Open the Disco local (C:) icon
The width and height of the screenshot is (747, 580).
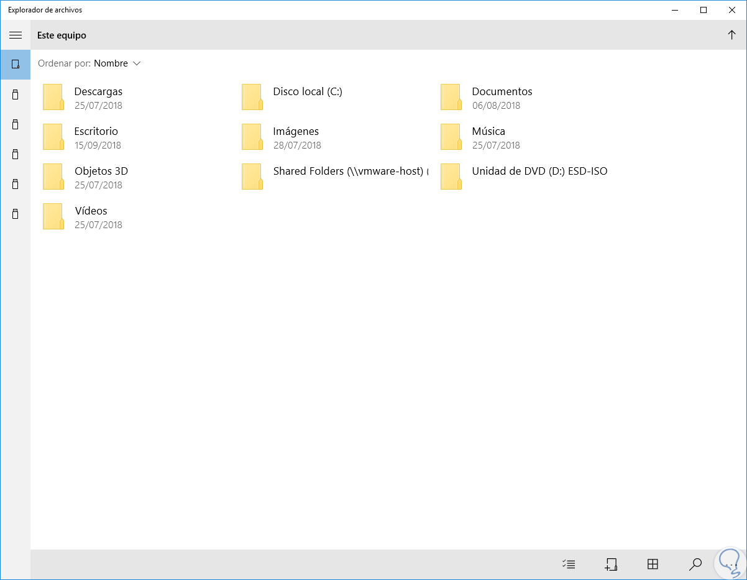click(252, 97)
